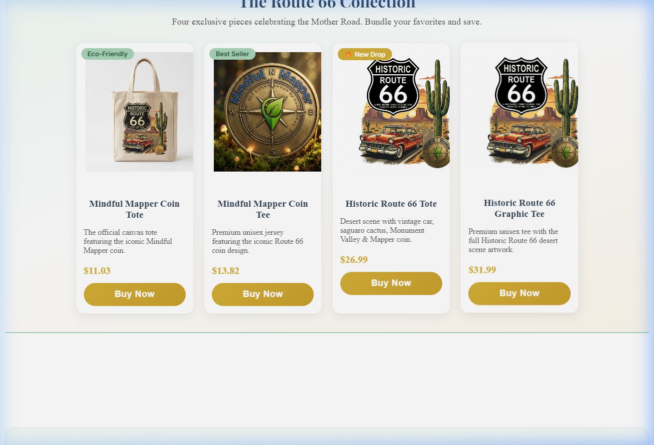Buy the Mindful Mapper Coin Tote

tap(135, 294)
